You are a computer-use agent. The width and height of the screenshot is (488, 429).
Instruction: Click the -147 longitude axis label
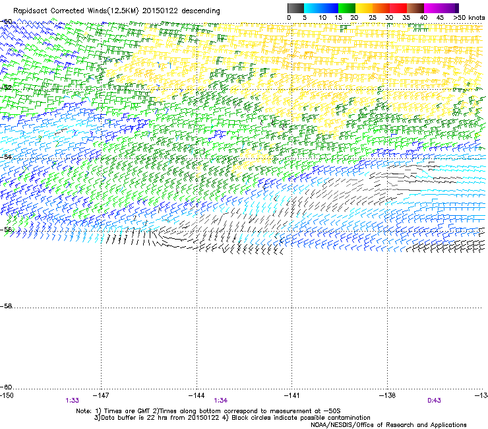coord(101,395)
